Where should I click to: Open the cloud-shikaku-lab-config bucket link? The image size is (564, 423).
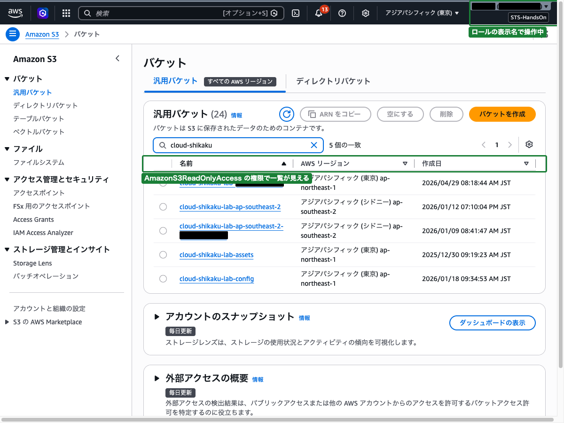tap(217, 279)
